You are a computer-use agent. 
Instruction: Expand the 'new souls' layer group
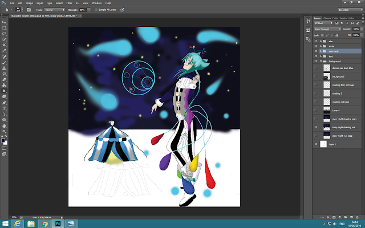(321, 51)
